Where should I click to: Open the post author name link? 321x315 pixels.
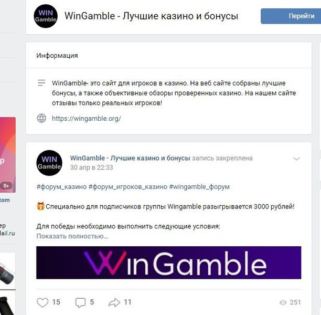130,158
